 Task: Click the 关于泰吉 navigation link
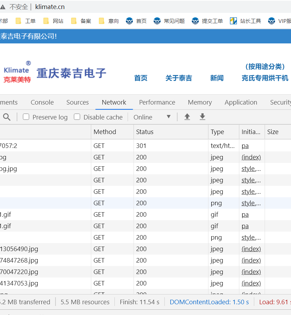(179, 78)
